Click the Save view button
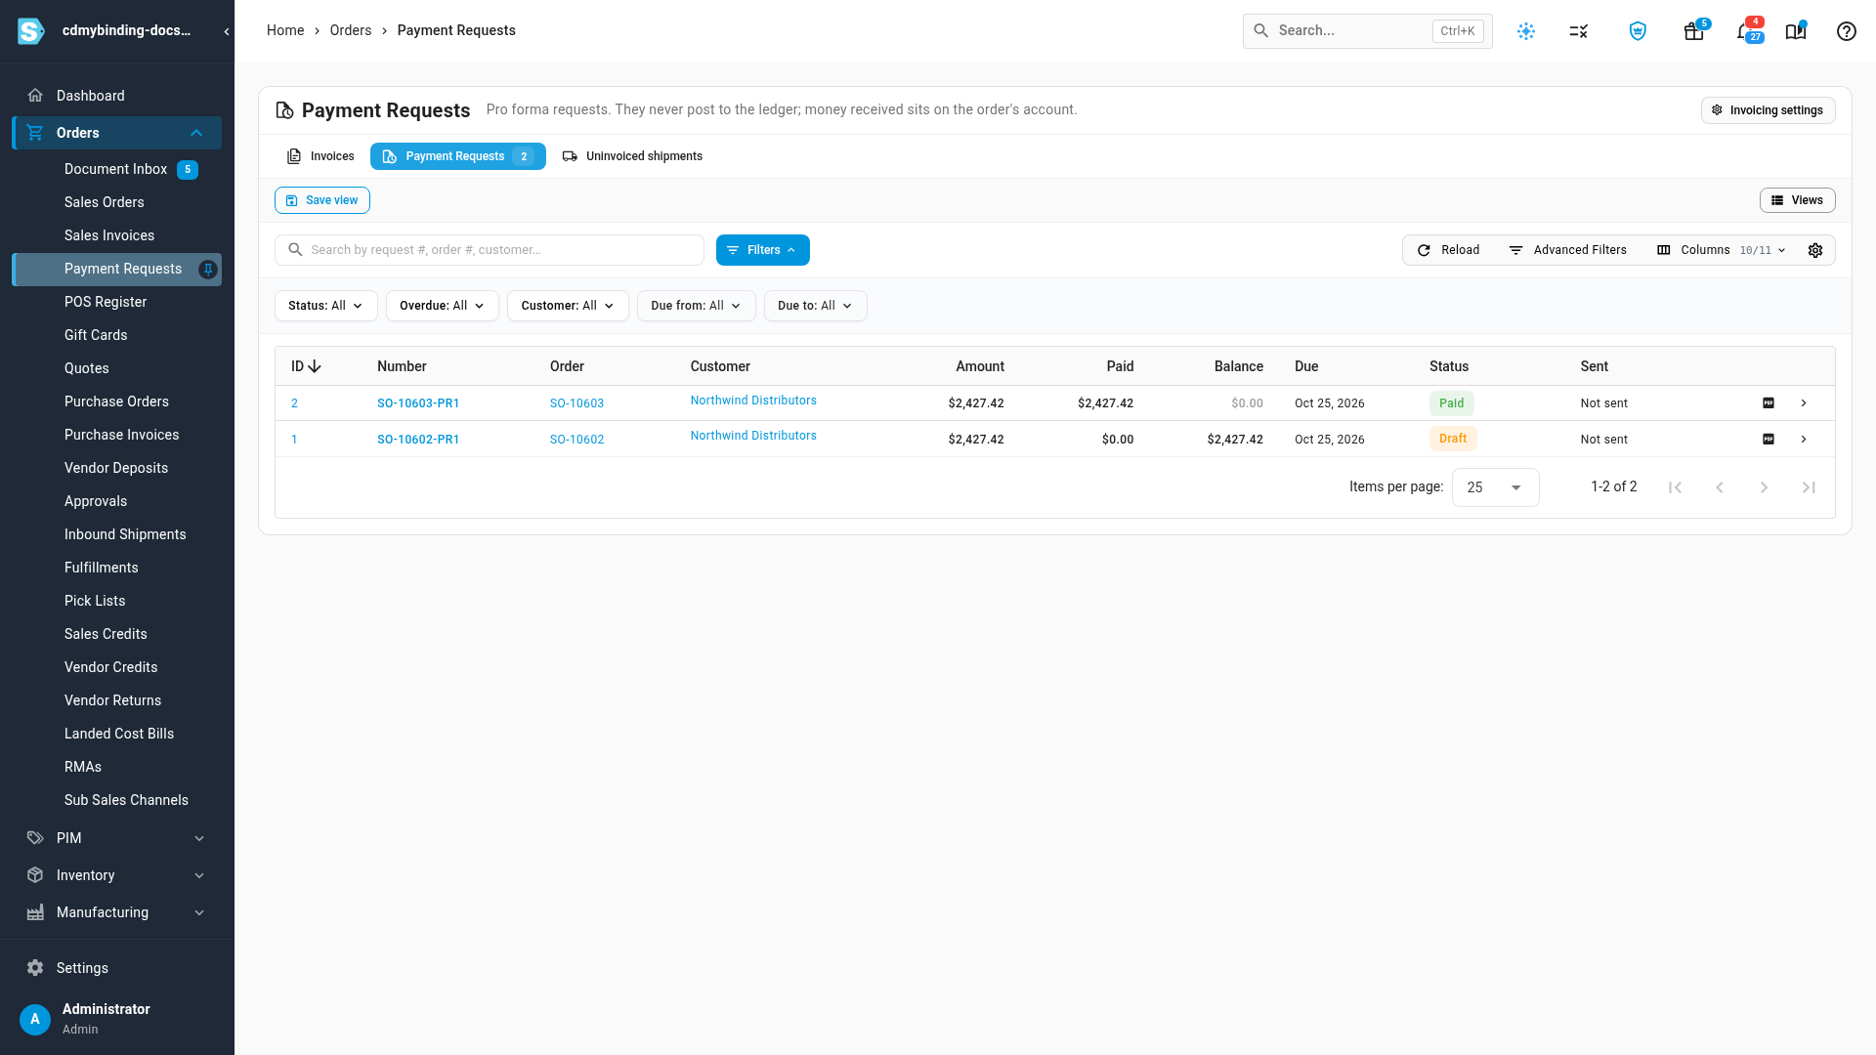The image size is (1876, 1055). point(322,200)
